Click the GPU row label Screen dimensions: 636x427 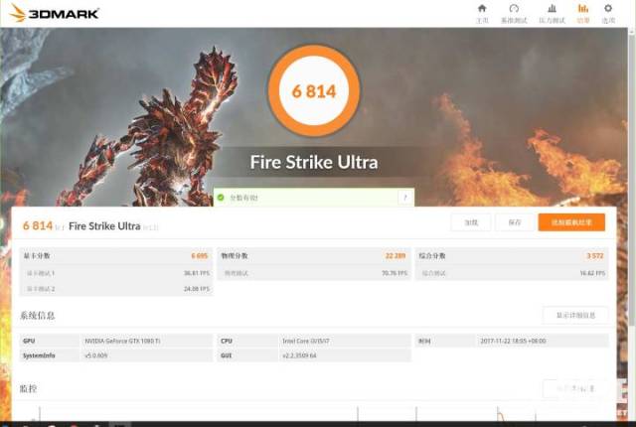click(29, 342)
